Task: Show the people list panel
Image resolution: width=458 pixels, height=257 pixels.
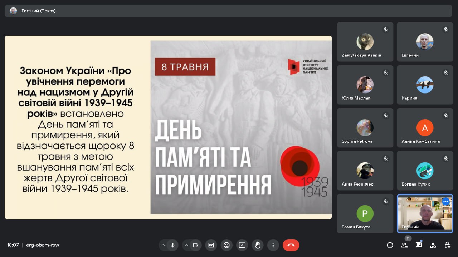Action: pos(404,245)
